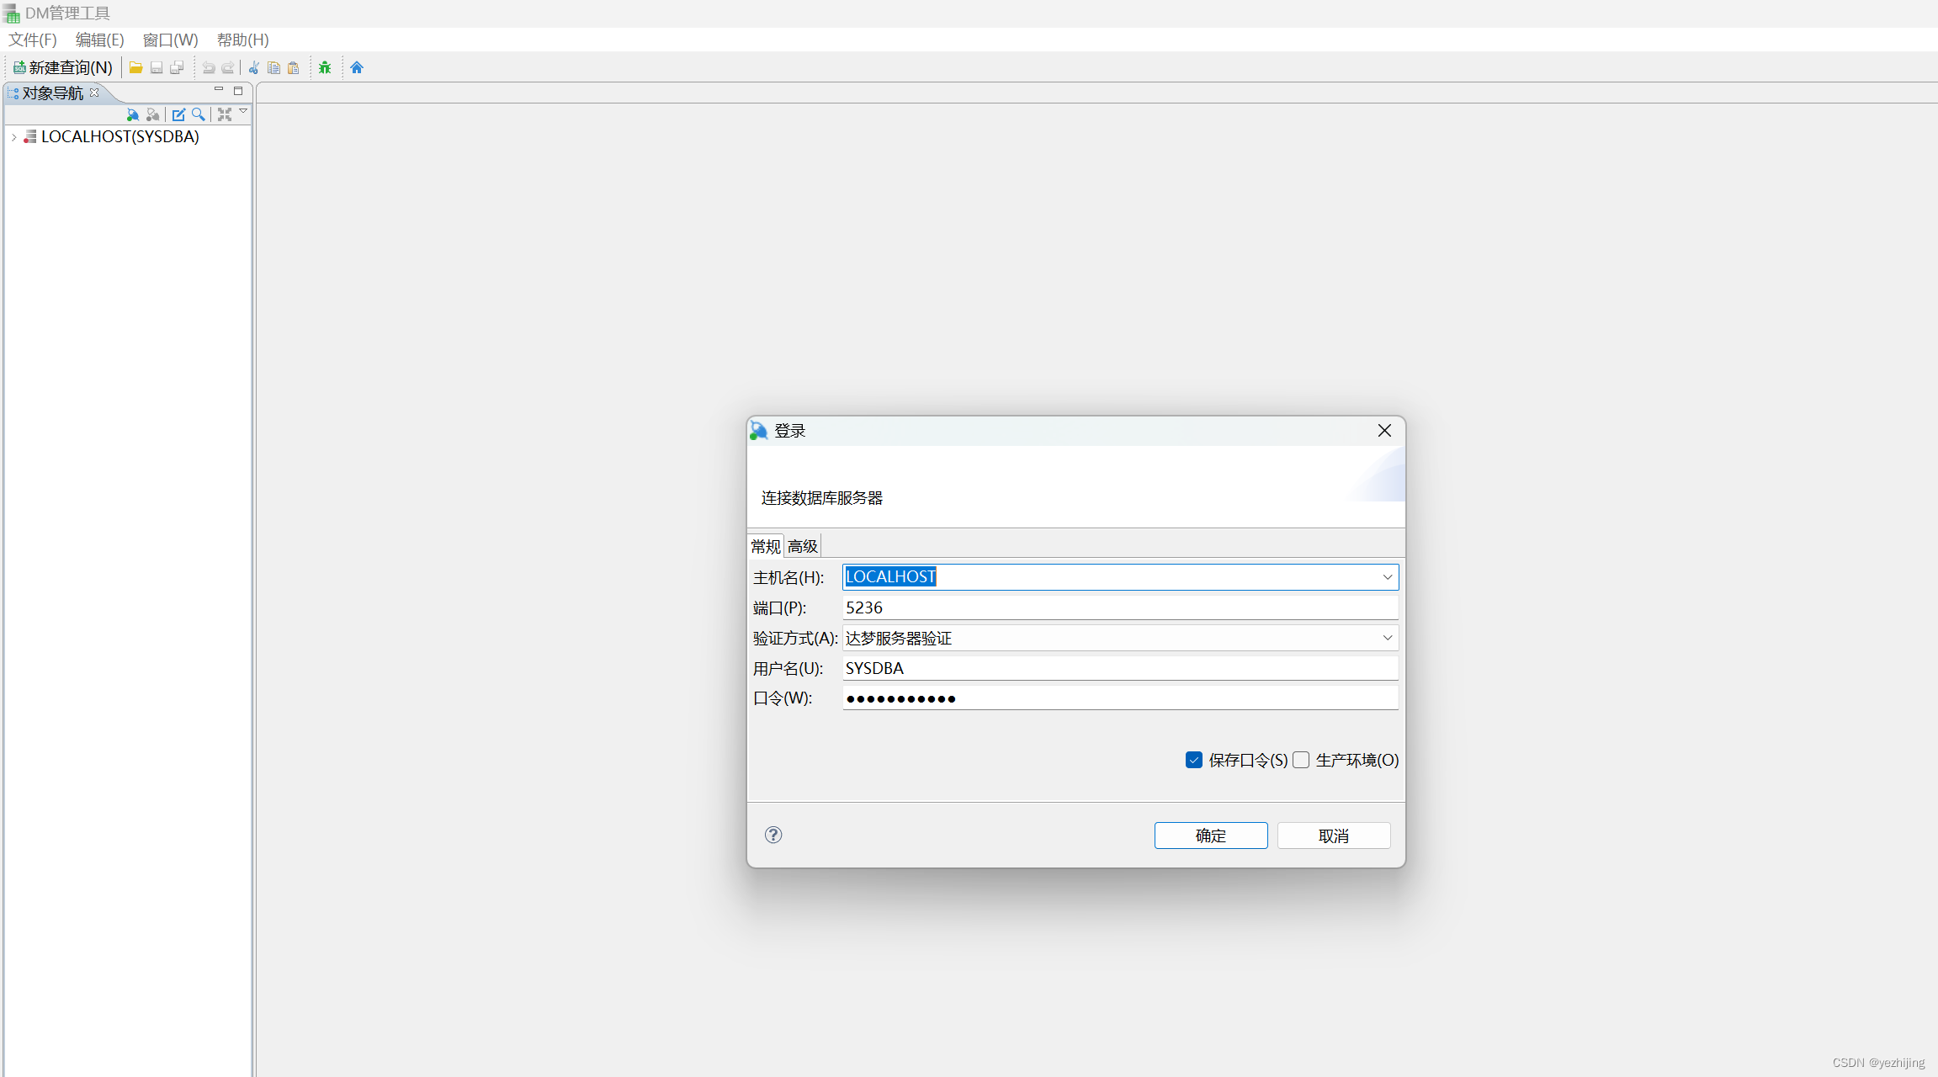1938x1077 pixels.
Task: Click the help question mark icon
Action: coord(773,835)
